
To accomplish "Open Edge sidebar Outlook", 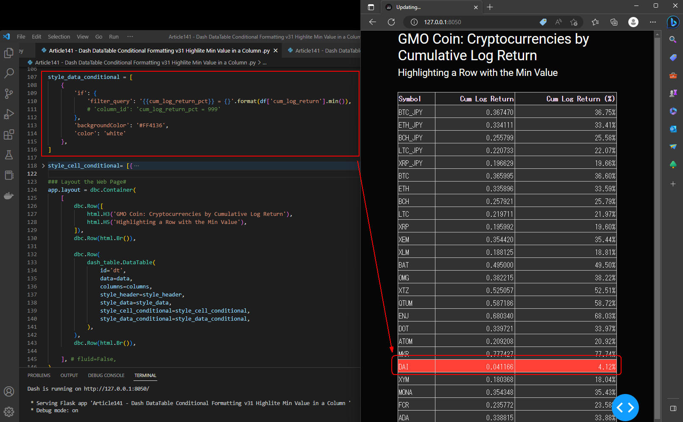I will 673,129.
